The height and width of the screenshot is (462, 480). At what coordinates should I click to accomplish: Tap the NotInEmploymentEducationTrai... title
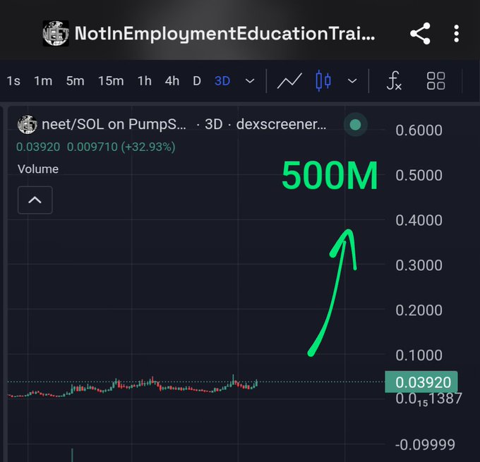click(225, 33)
